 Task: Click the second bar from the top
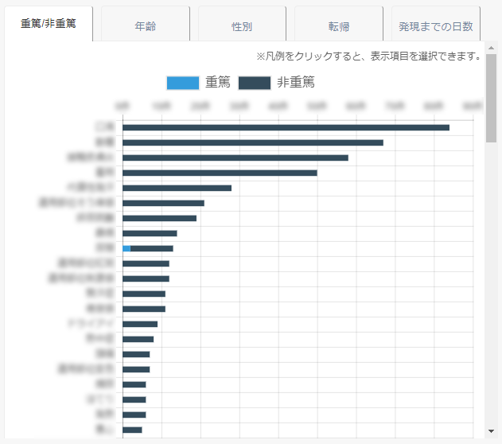click(x=253, y=142)
